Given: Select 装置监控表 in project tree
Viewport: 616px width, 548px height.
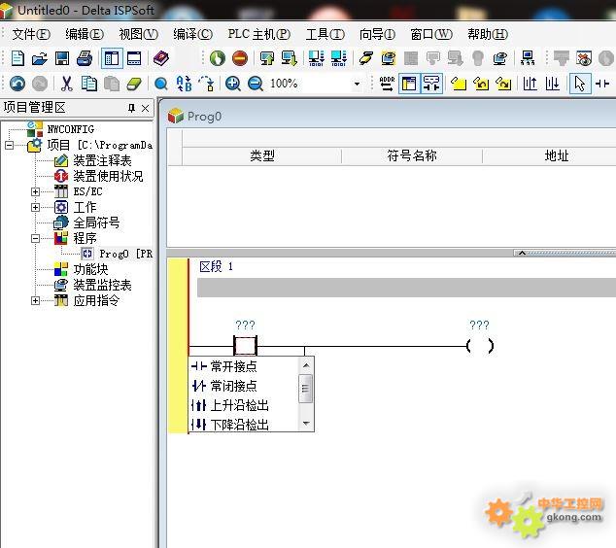Looking at the screenshot, I should [x=102, y=286].
